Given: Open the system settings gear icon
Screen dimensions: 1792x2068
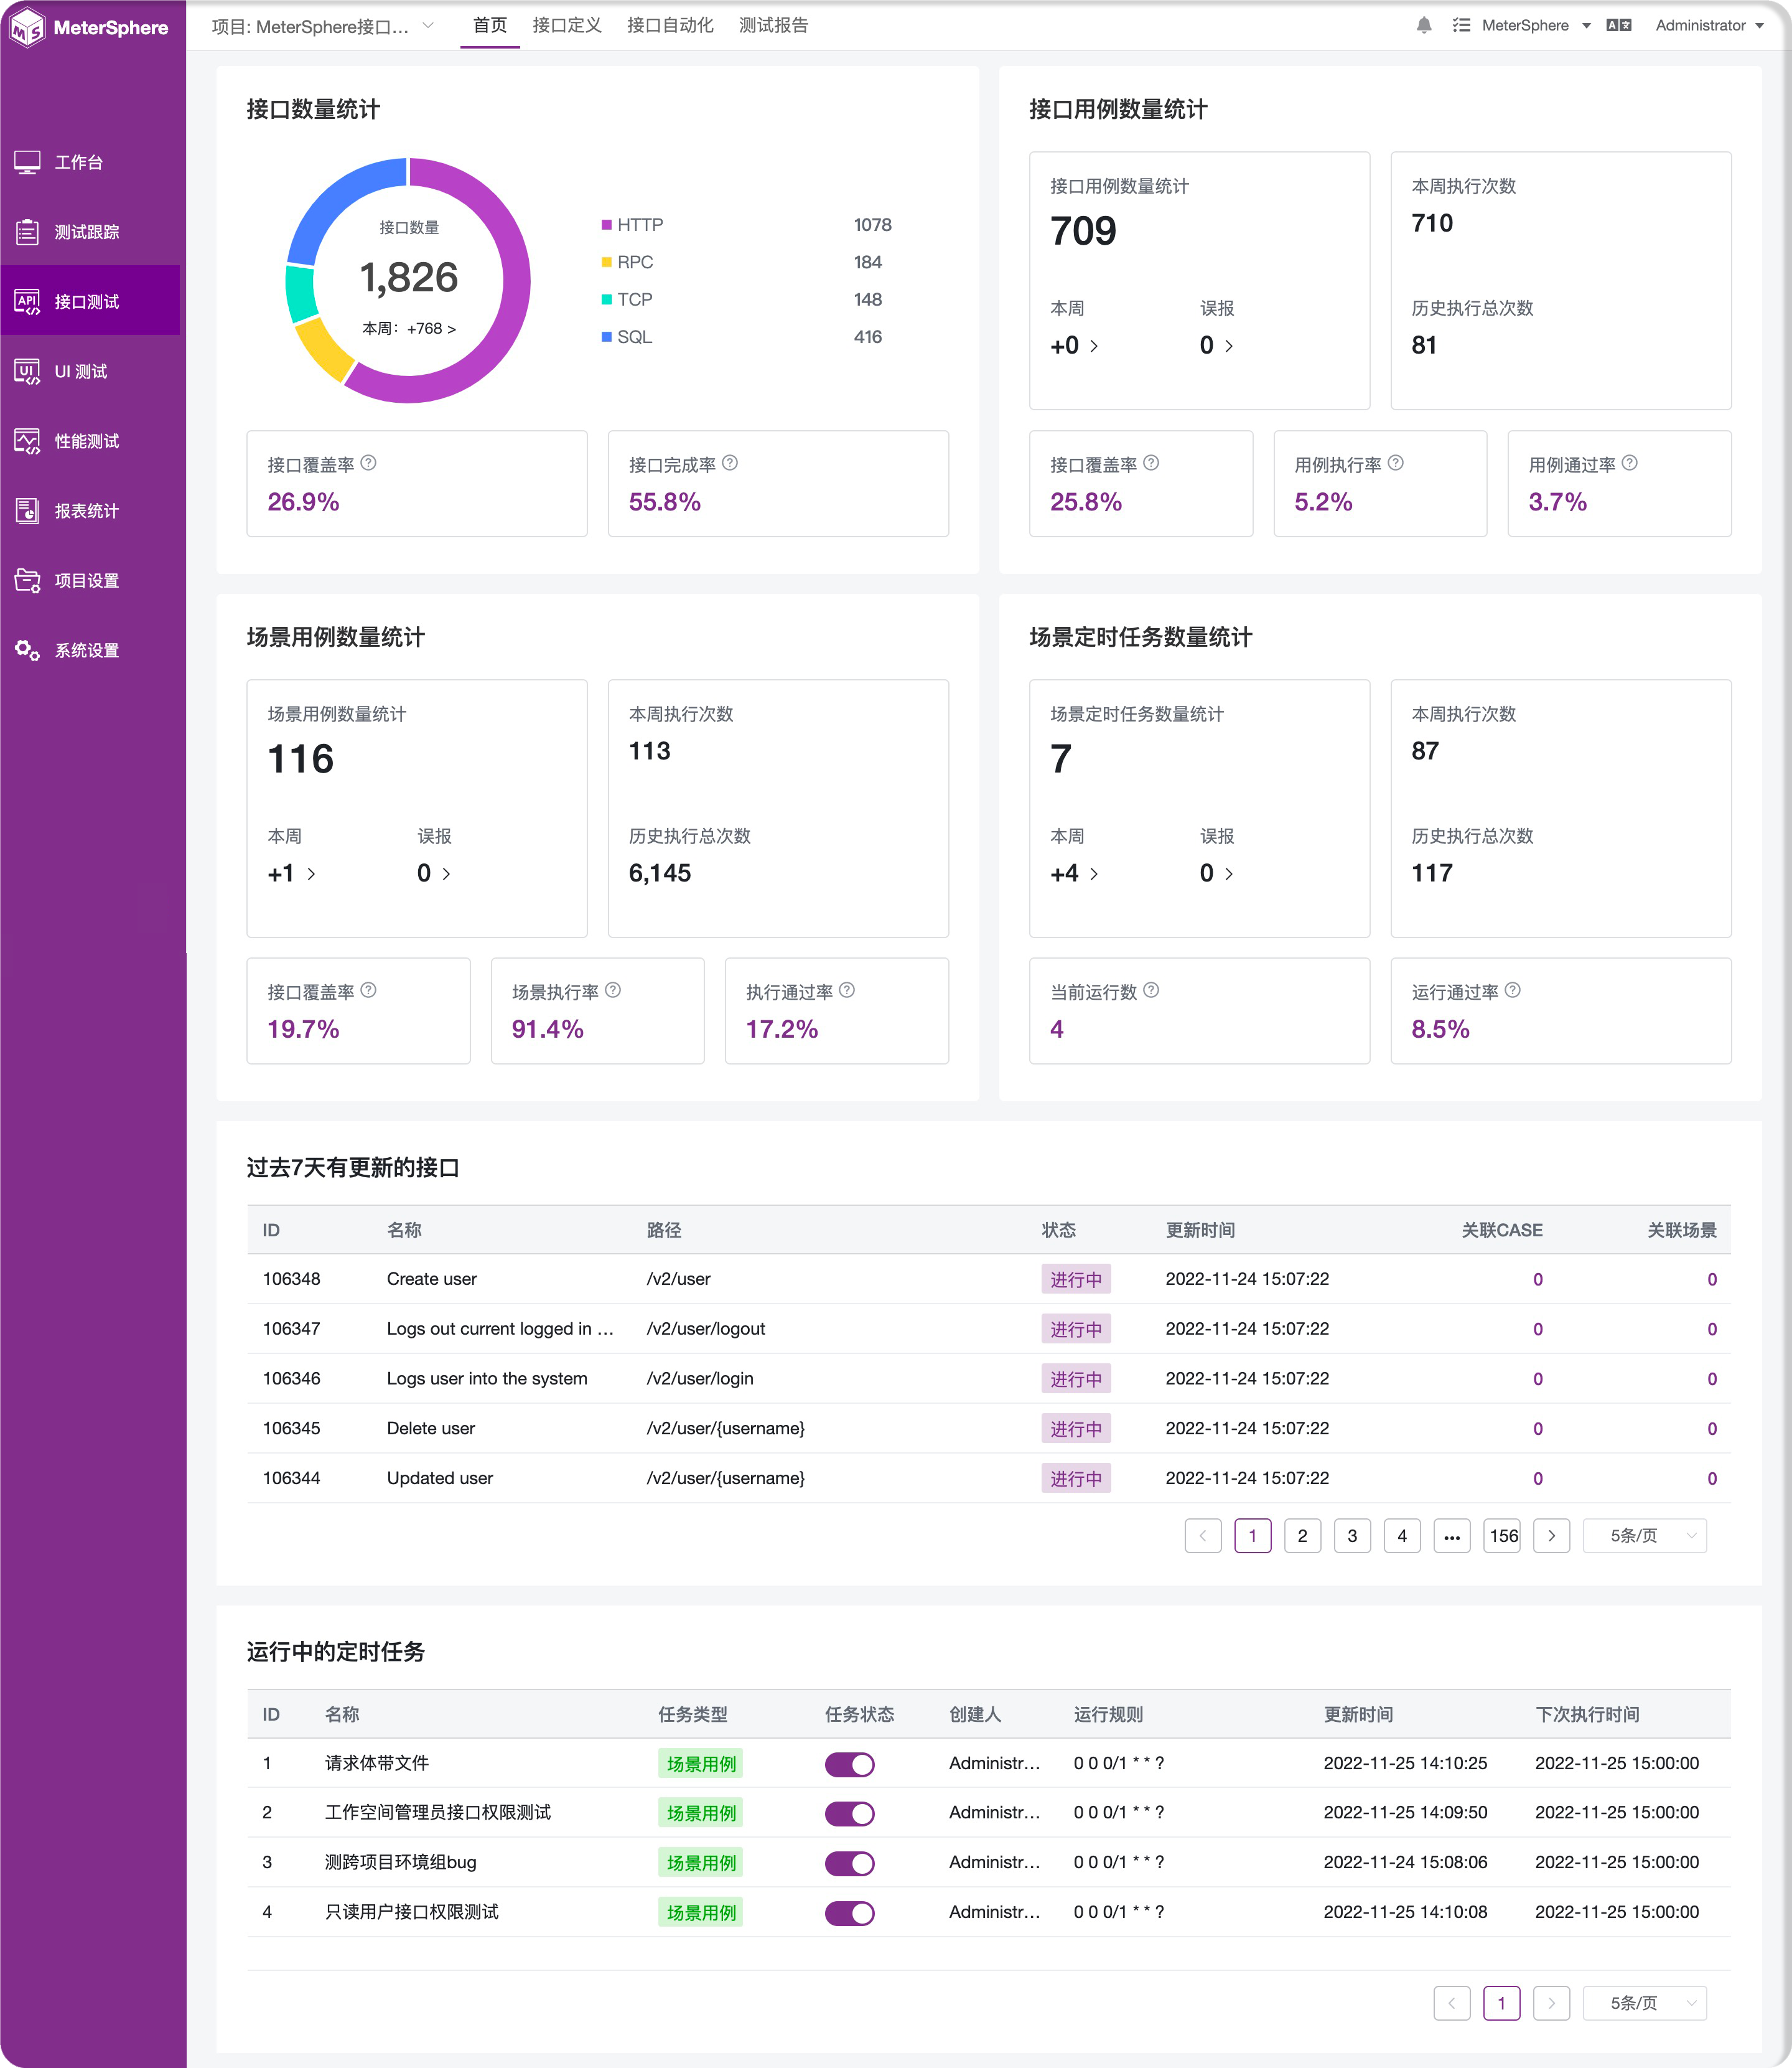Looking at the screenshot, I should click(x=27, y=651).
